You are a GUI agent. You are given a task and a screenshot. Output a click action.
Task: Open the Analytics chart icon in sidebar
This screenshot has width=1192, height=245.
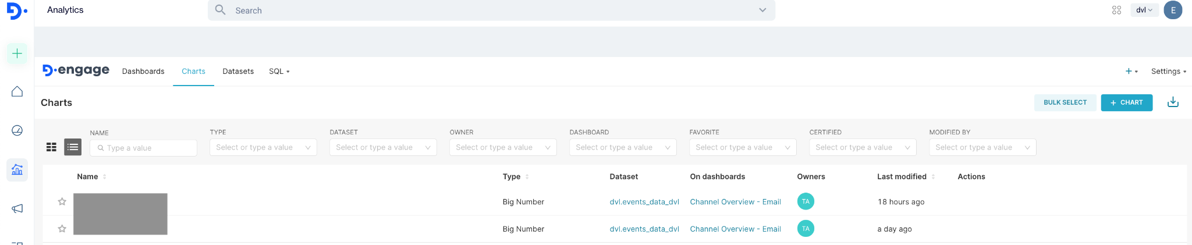[x=17, y=170]
